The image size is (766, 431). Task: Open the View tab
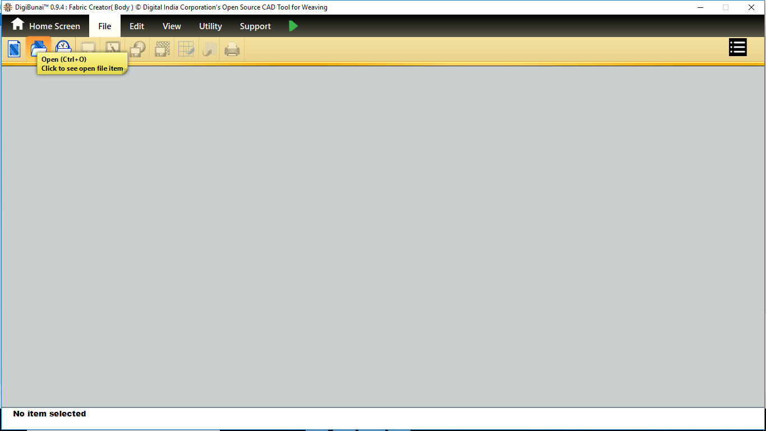tap(172, 26)
